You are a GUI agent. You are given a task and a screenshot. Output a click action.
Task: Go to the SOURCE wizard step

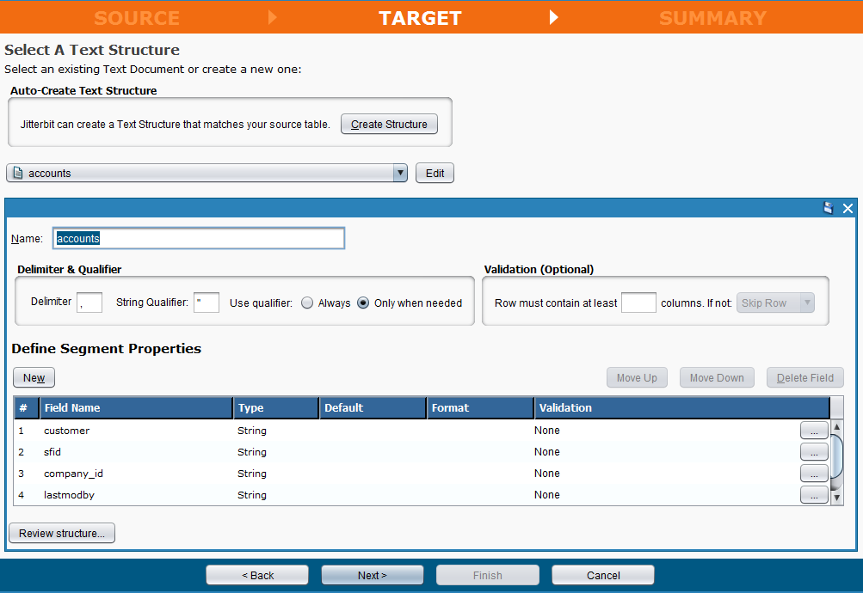point(137,18)
